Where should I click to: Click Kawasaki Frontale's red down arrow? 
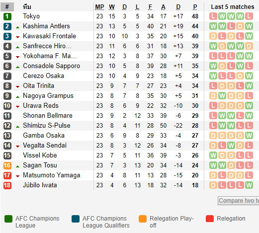pos(17,37)
